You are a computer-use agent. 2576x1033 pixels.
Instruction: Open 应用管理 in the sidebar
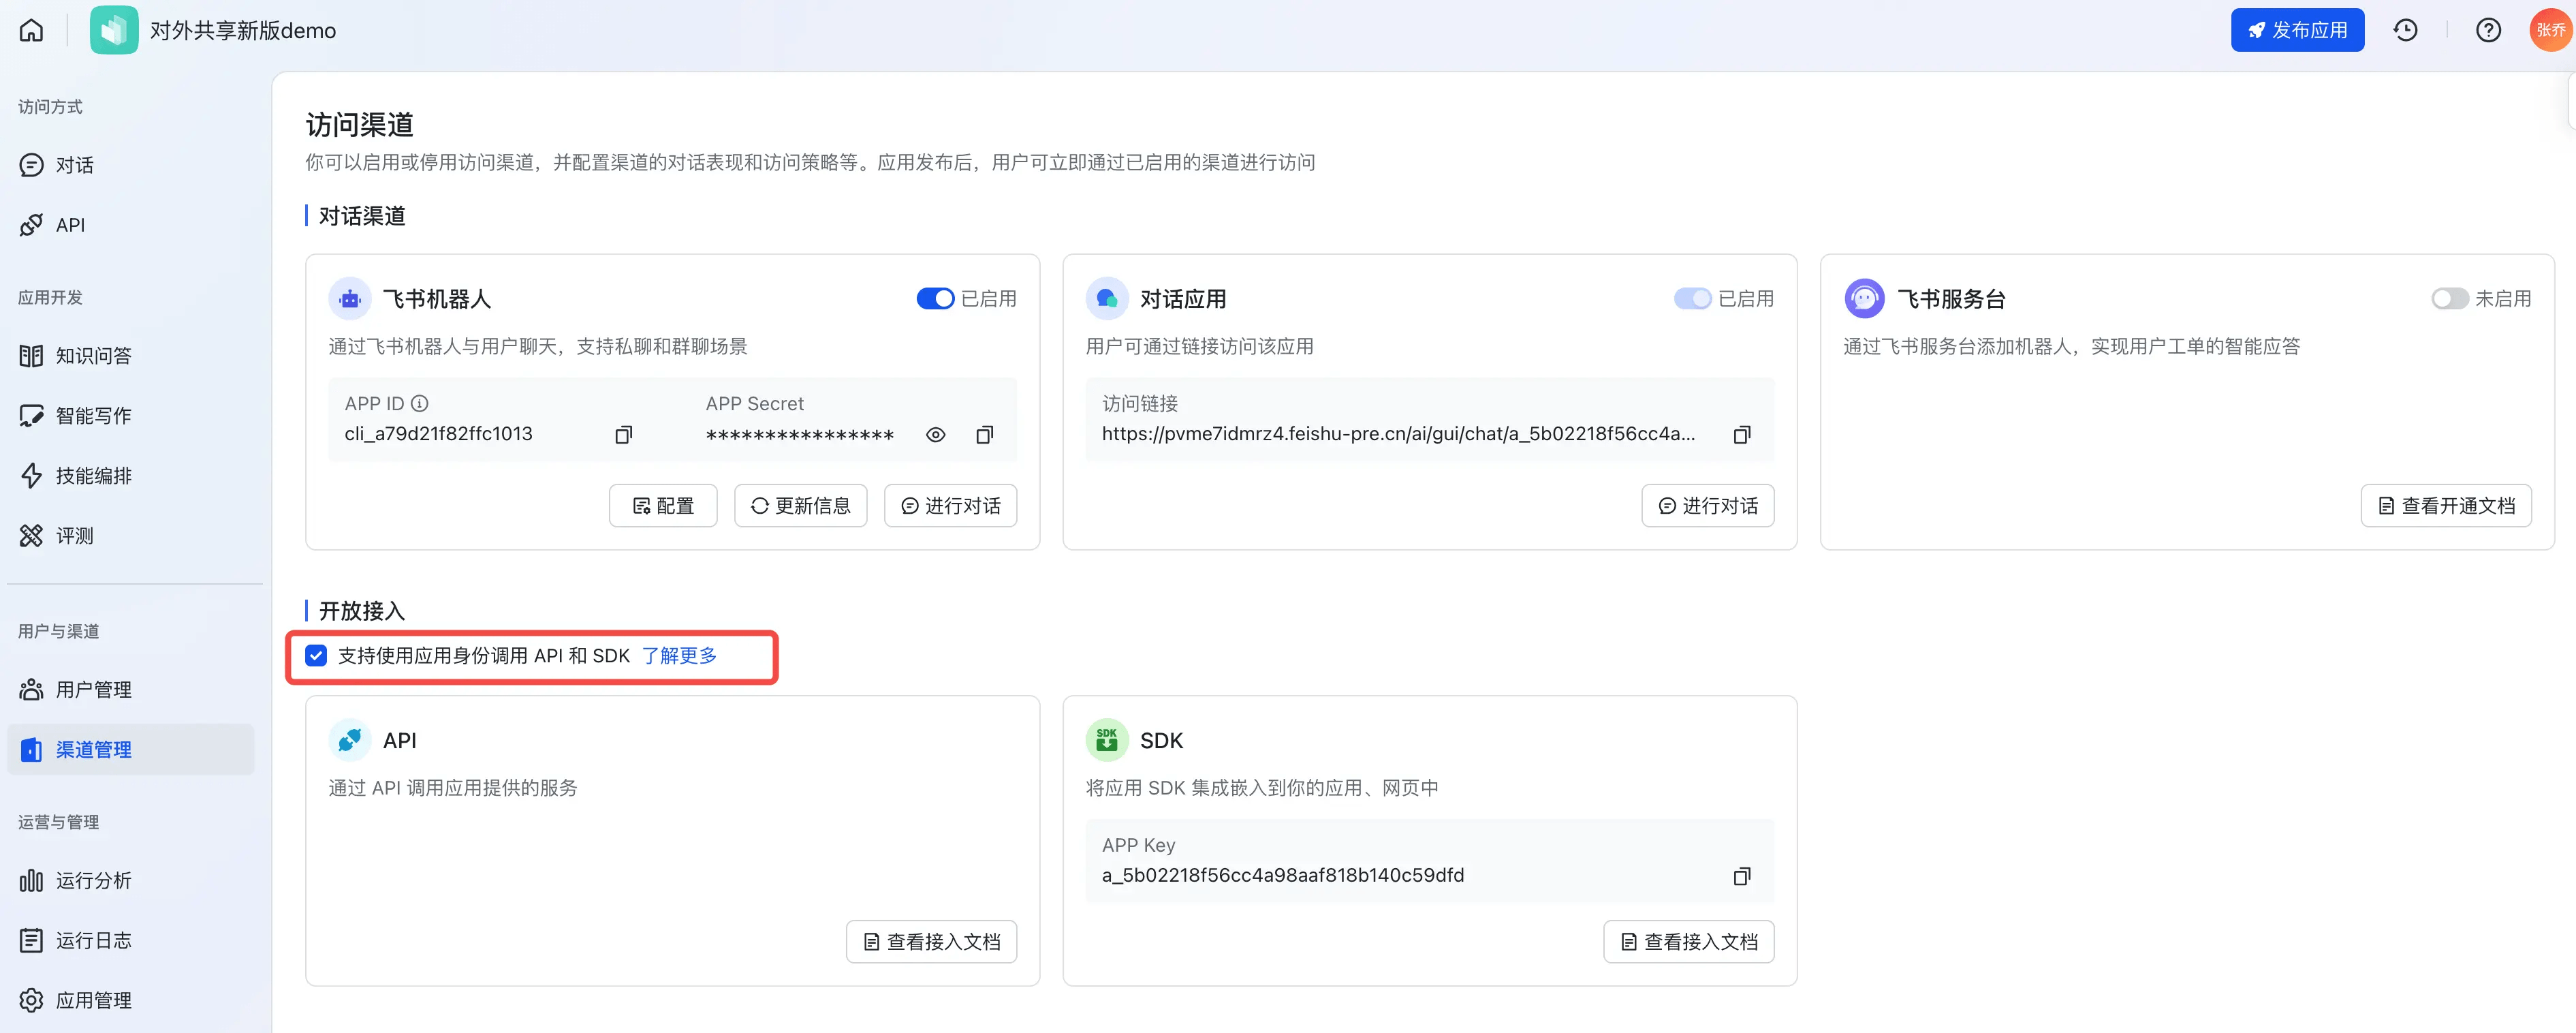click(130, 1000)
